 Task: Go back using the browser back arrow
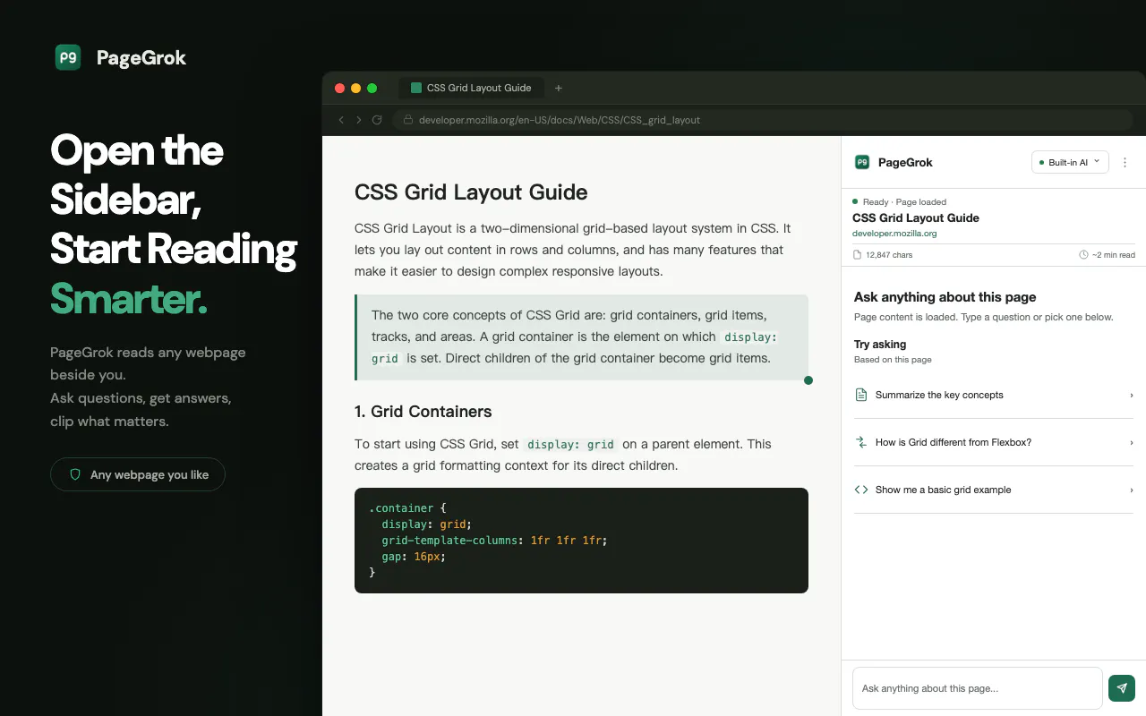[341, 120]
